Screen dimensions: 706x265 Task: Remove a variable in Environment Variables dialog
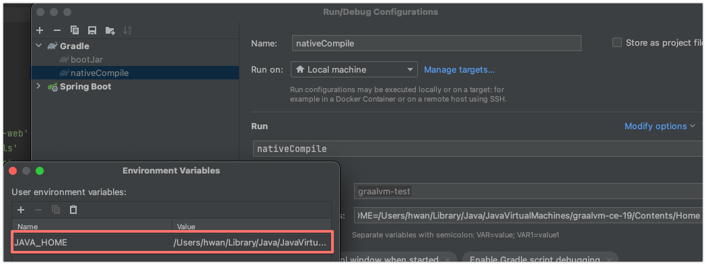[38, 210]
